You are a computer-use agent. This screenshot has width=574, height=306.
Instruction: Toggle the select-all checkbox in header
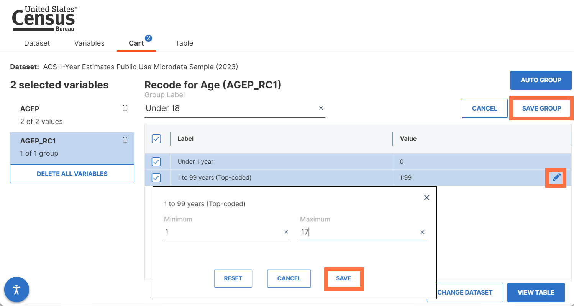(x=156, y=138)
